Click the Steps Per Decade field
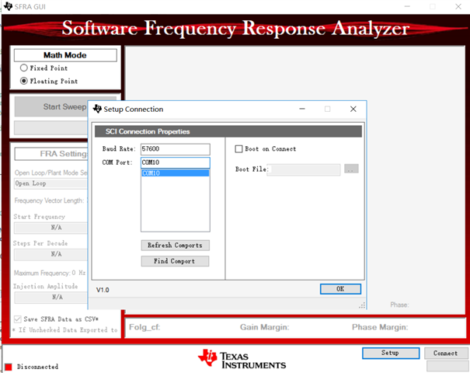470x373 pixels. (x=51, y=254)
